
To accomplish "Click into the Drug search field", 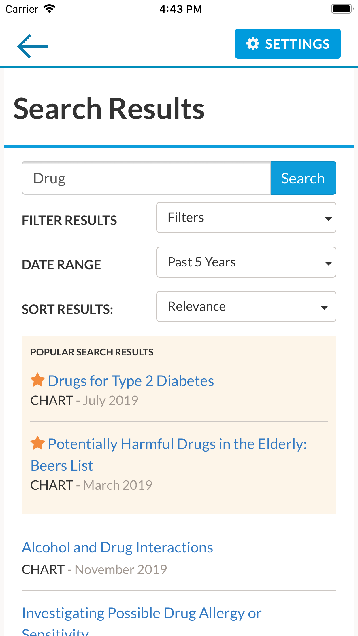I will tap(146, 178).
